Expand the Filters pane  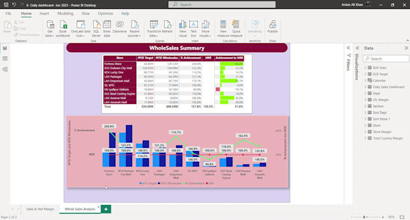click(348, 48)
